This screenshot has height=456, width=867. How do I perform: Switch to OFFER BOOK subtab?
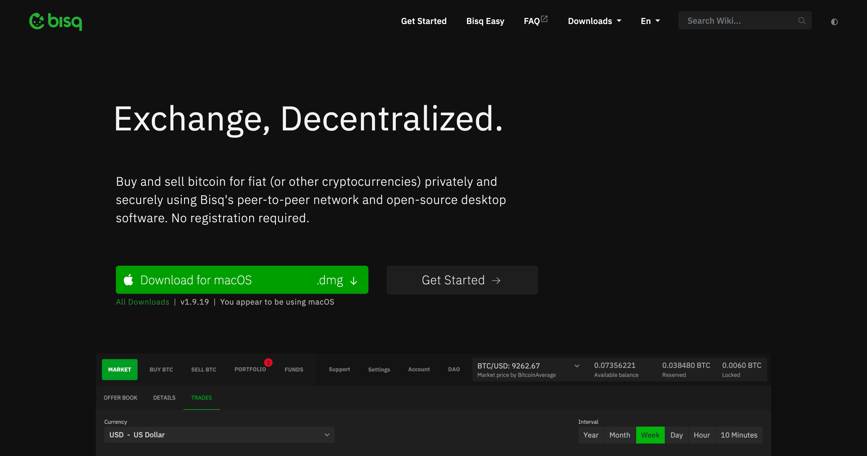pyautogui.click(x=120, y=398)
